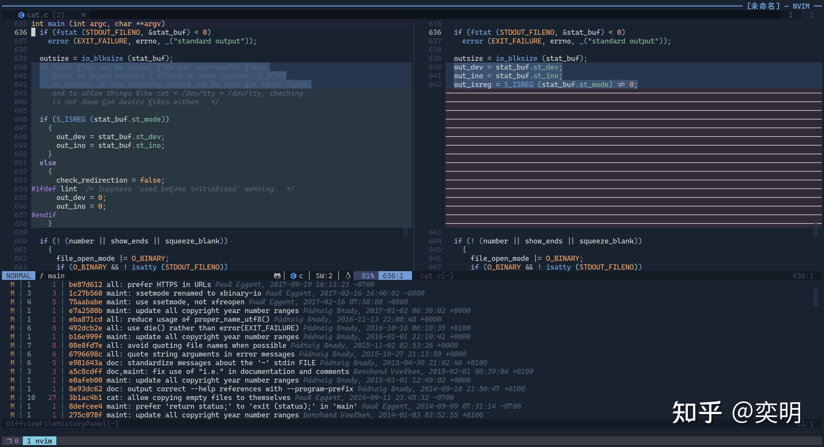Click the comment line 'and to allow things'

pos(178,93)
